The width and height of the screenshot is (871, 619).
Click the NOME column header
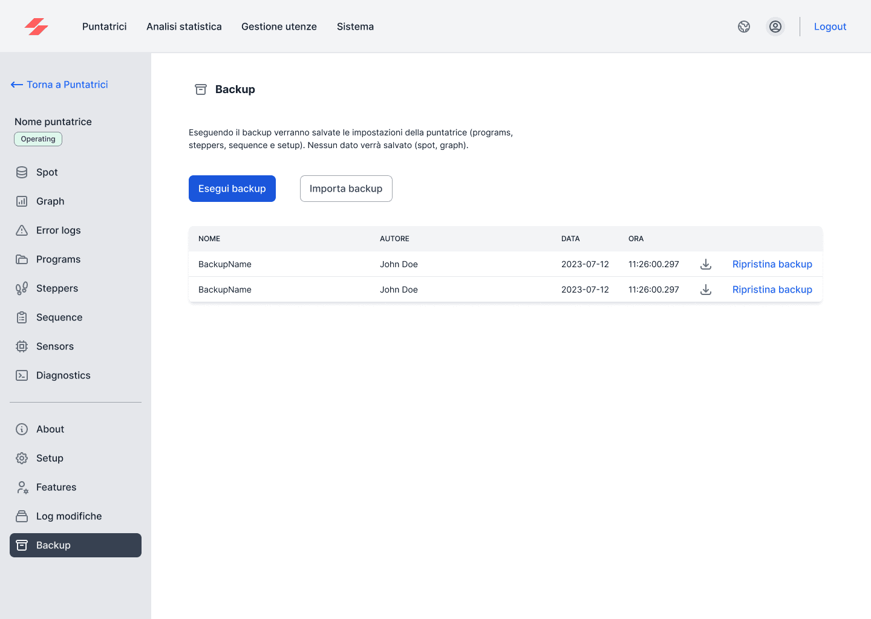tap(209, 239)
